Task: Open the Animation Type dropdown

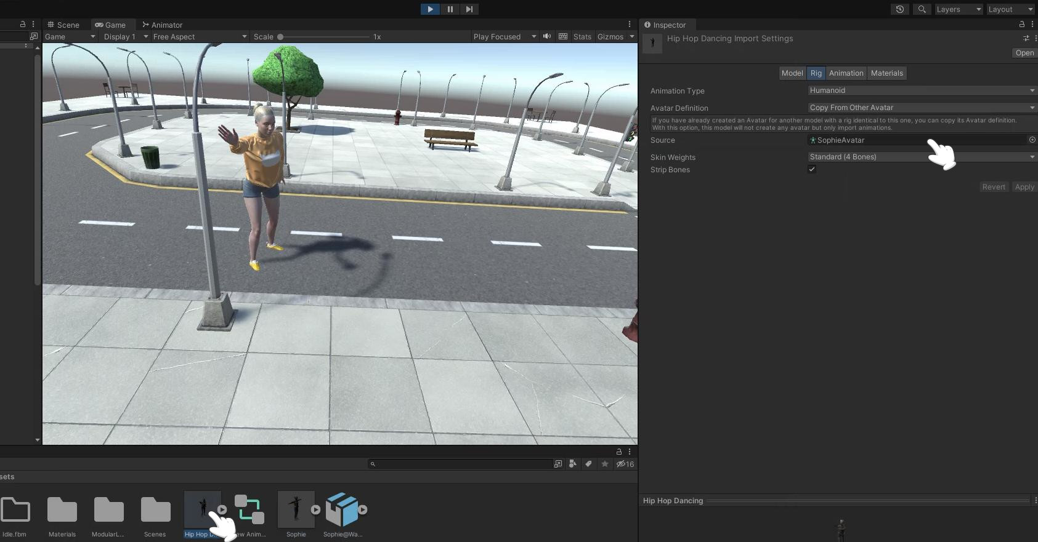Action: 921,90
